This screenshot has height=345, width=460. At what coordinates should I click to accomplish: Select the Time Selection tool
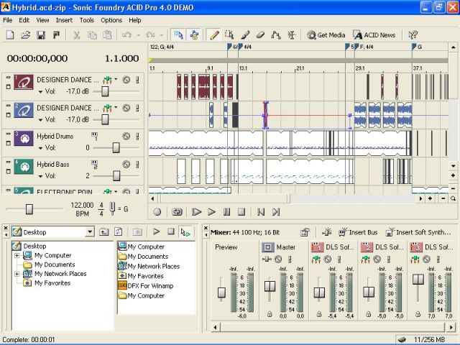pyautogui.click(x=291, y=35)
